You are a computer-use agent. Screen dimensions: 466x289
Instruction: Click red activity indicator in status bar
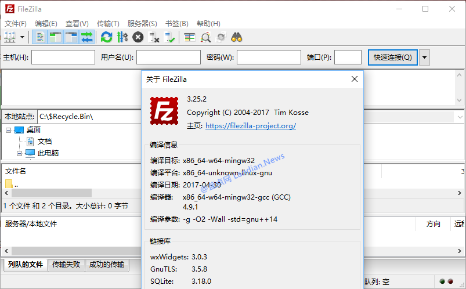[450, 281]
